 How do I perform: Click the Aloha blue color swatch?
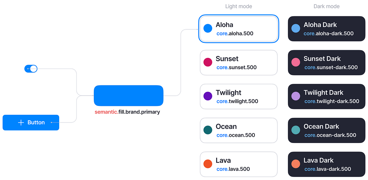208,28
